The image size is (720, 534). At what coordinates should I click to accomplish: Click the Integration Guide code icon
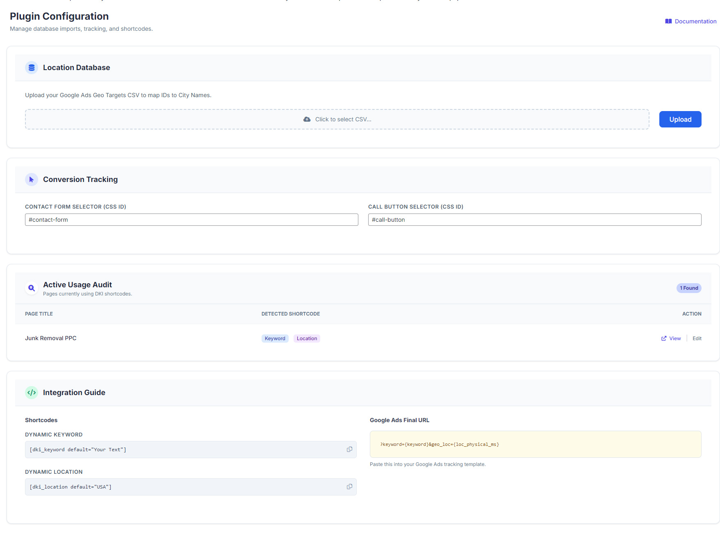(x=32, y=393)
